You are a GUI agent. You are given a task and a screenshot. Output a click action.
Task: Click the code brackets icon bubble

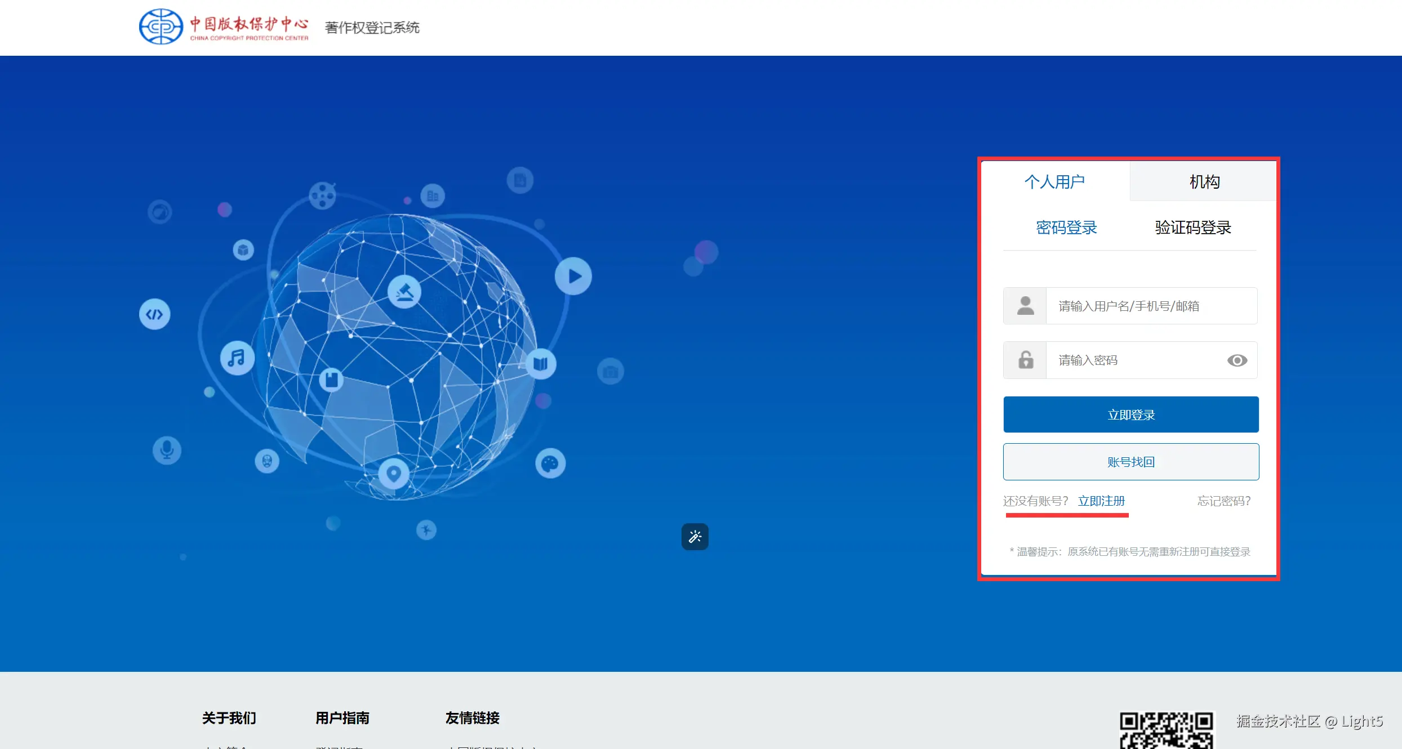pos(155,314)
